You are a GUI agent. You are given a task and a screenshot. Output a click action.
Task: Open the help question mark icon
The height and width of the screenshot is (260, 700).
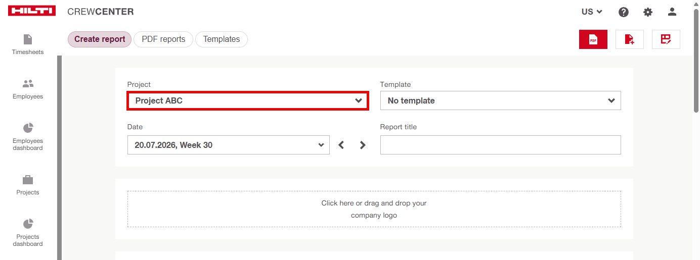624,12
